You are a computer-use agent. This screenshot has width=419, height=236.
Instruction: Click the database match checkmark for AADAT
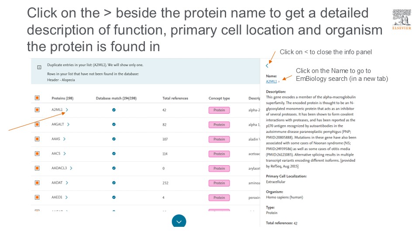tap(114, 183)
